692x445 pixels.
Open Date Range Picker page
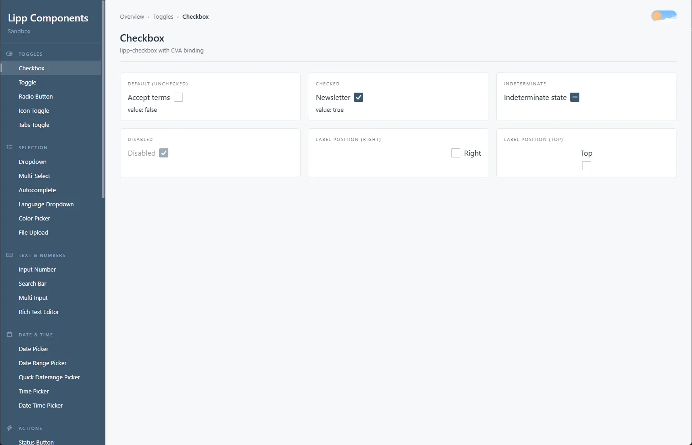tap(51, 363)
